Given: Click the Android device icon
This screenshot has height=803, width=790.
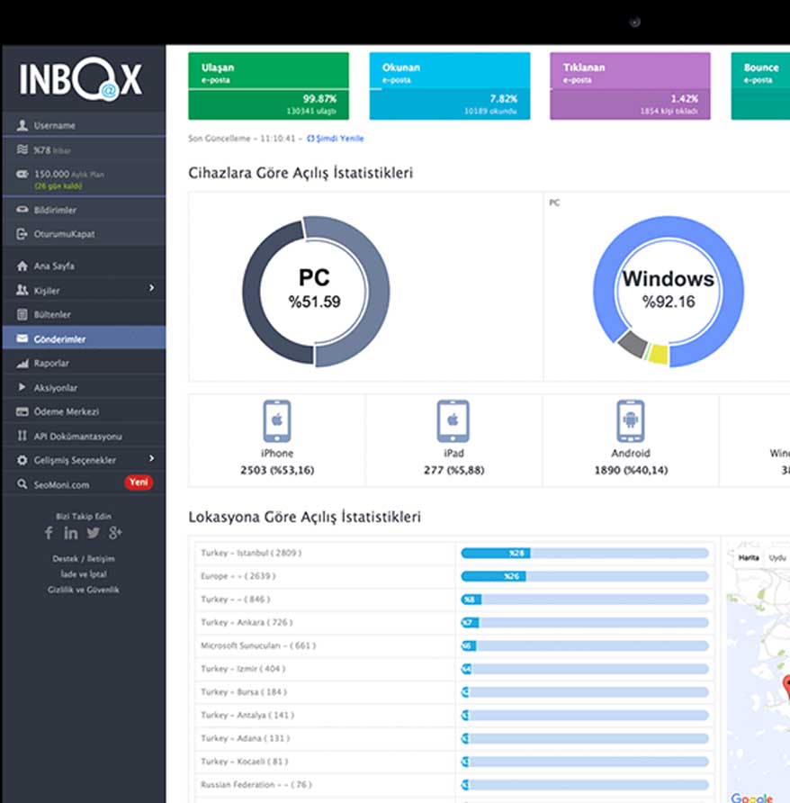Looking at the screenshot, I should (x=631, y=421).
